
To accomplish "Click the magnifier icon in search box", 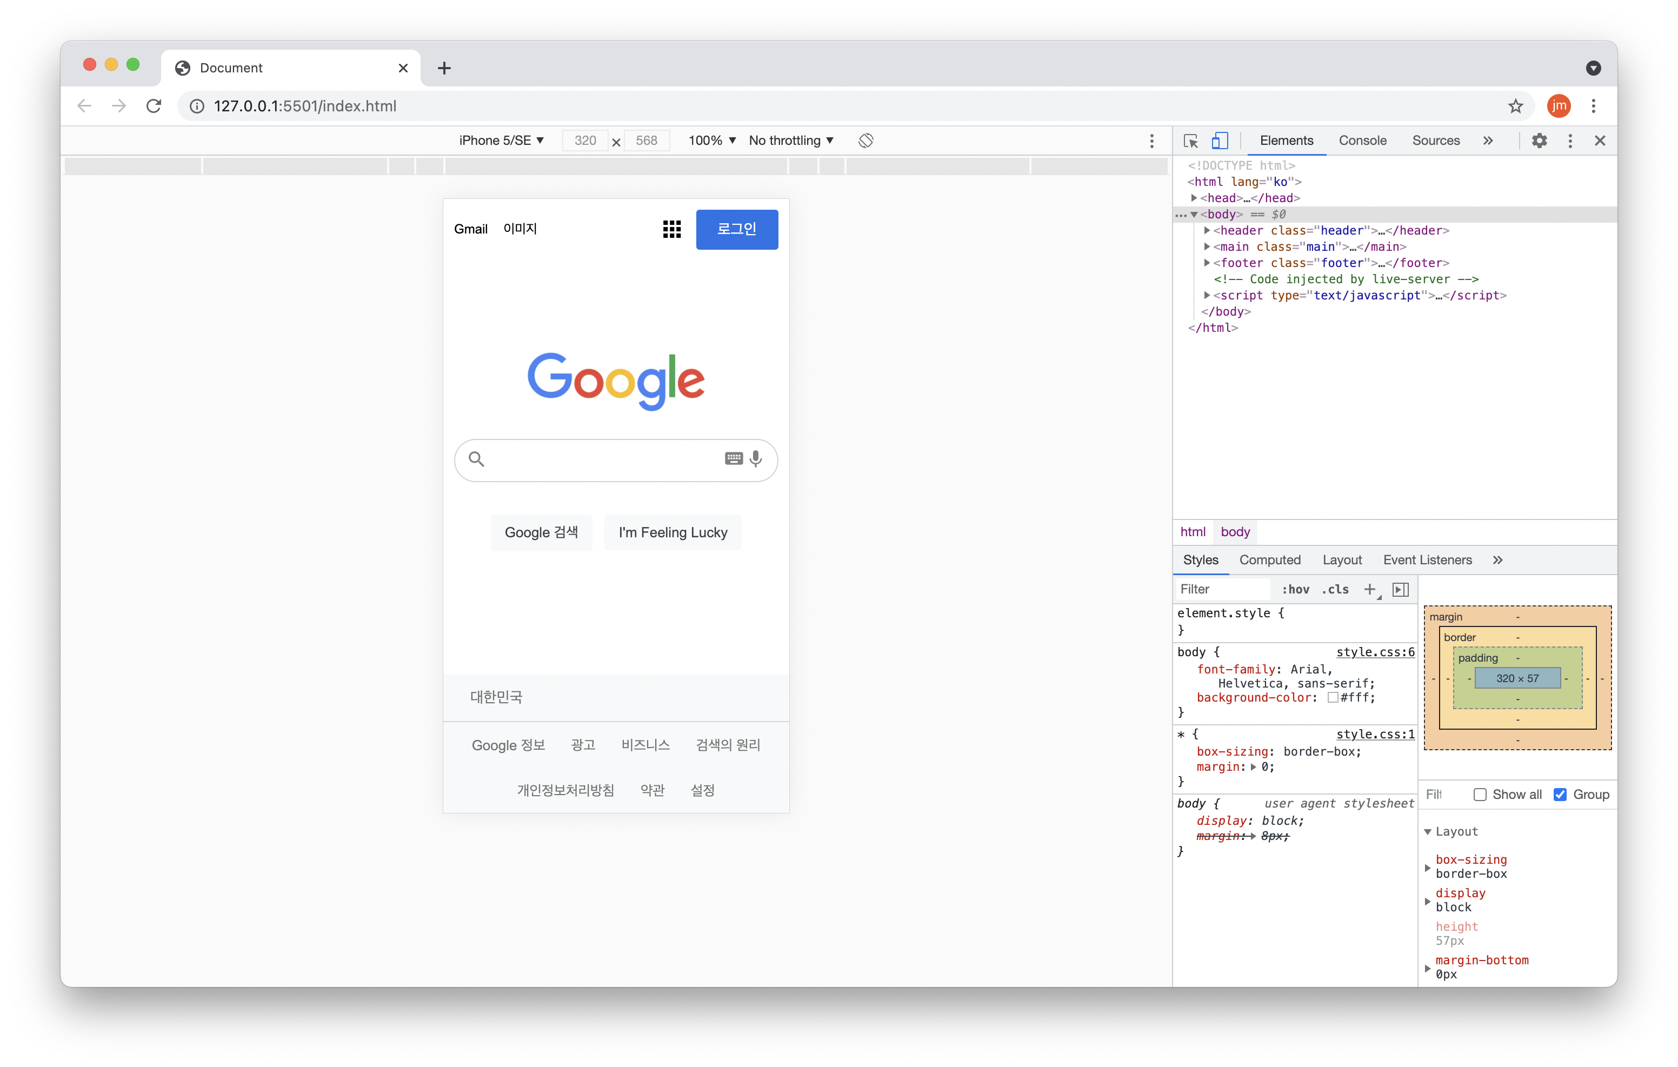I will coord(476,458).
